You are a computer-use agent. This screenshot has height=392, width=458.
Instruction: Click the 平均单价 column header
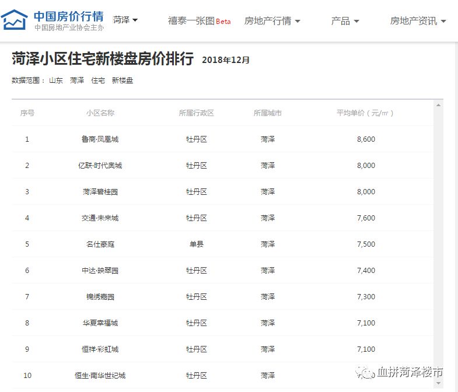pos(366,113)
